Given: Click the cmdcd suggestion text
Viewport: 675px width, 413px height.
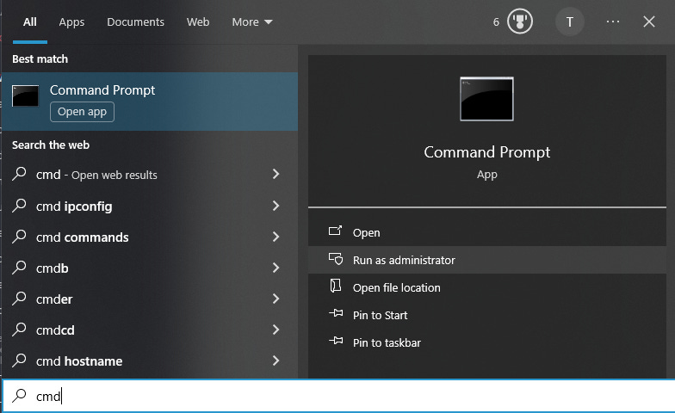Looking at the screenshot, I should click(x=55, y=330).
